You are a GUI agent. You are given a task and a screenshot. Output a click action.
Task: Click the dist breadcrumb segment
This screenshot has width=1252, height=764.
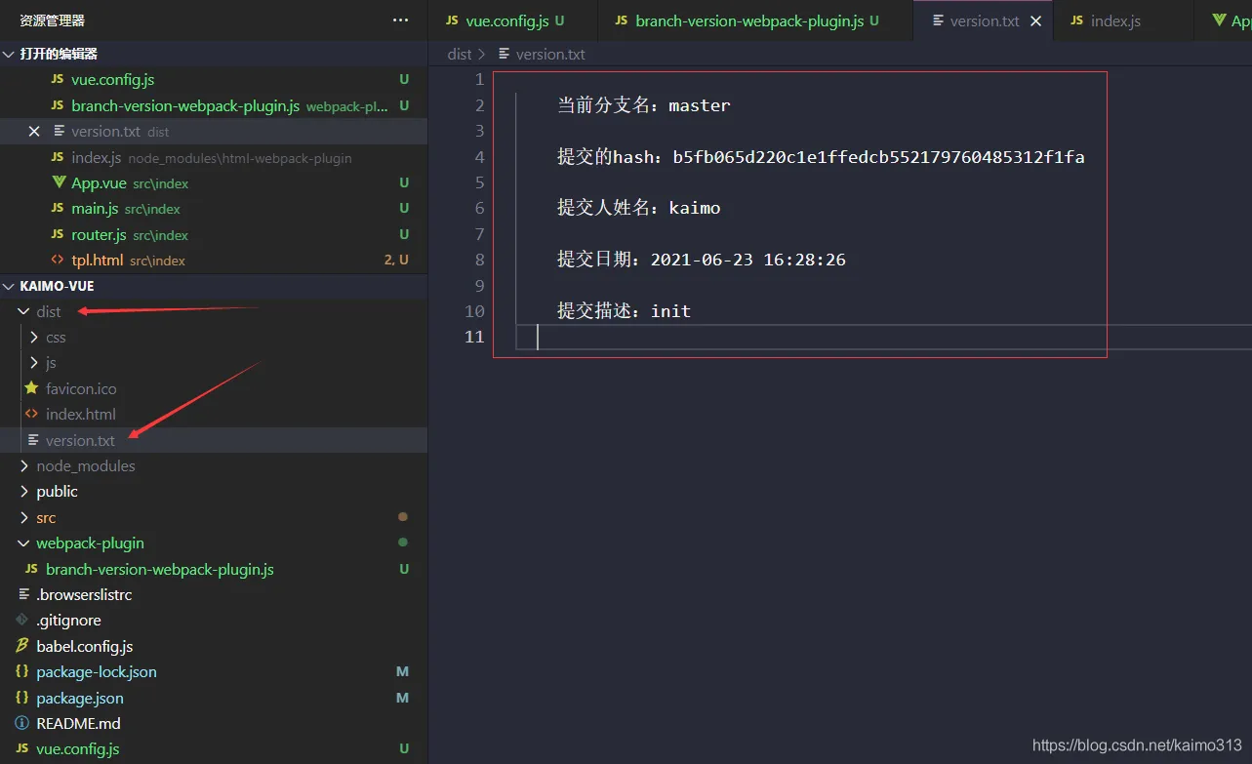click(460, 55)
